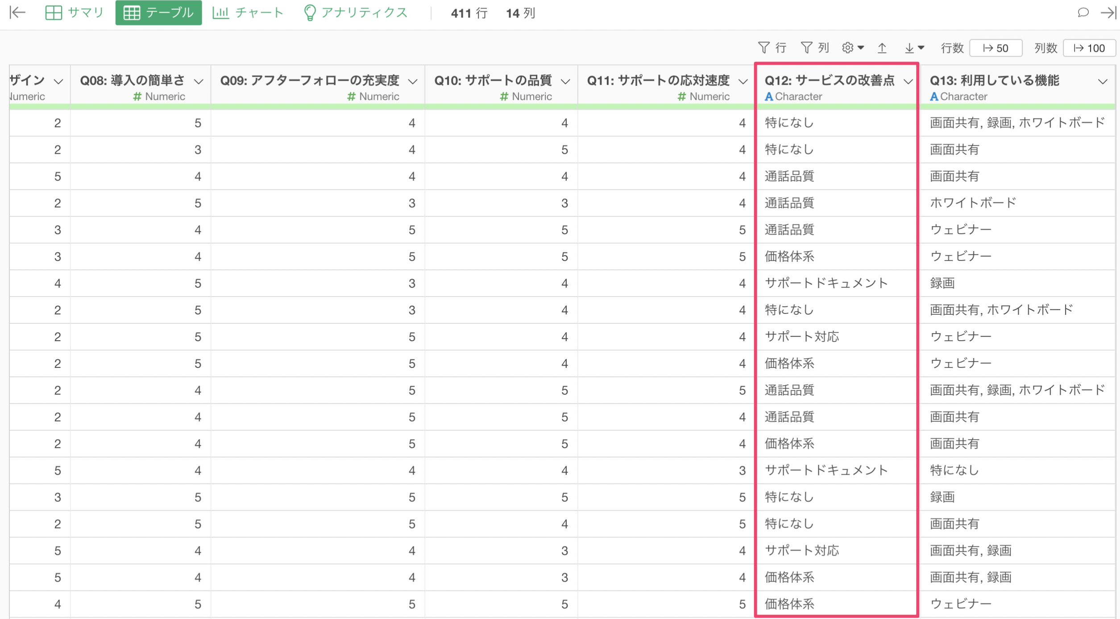
Task: Click the 列数 column count label
Action: [1046, 48]
